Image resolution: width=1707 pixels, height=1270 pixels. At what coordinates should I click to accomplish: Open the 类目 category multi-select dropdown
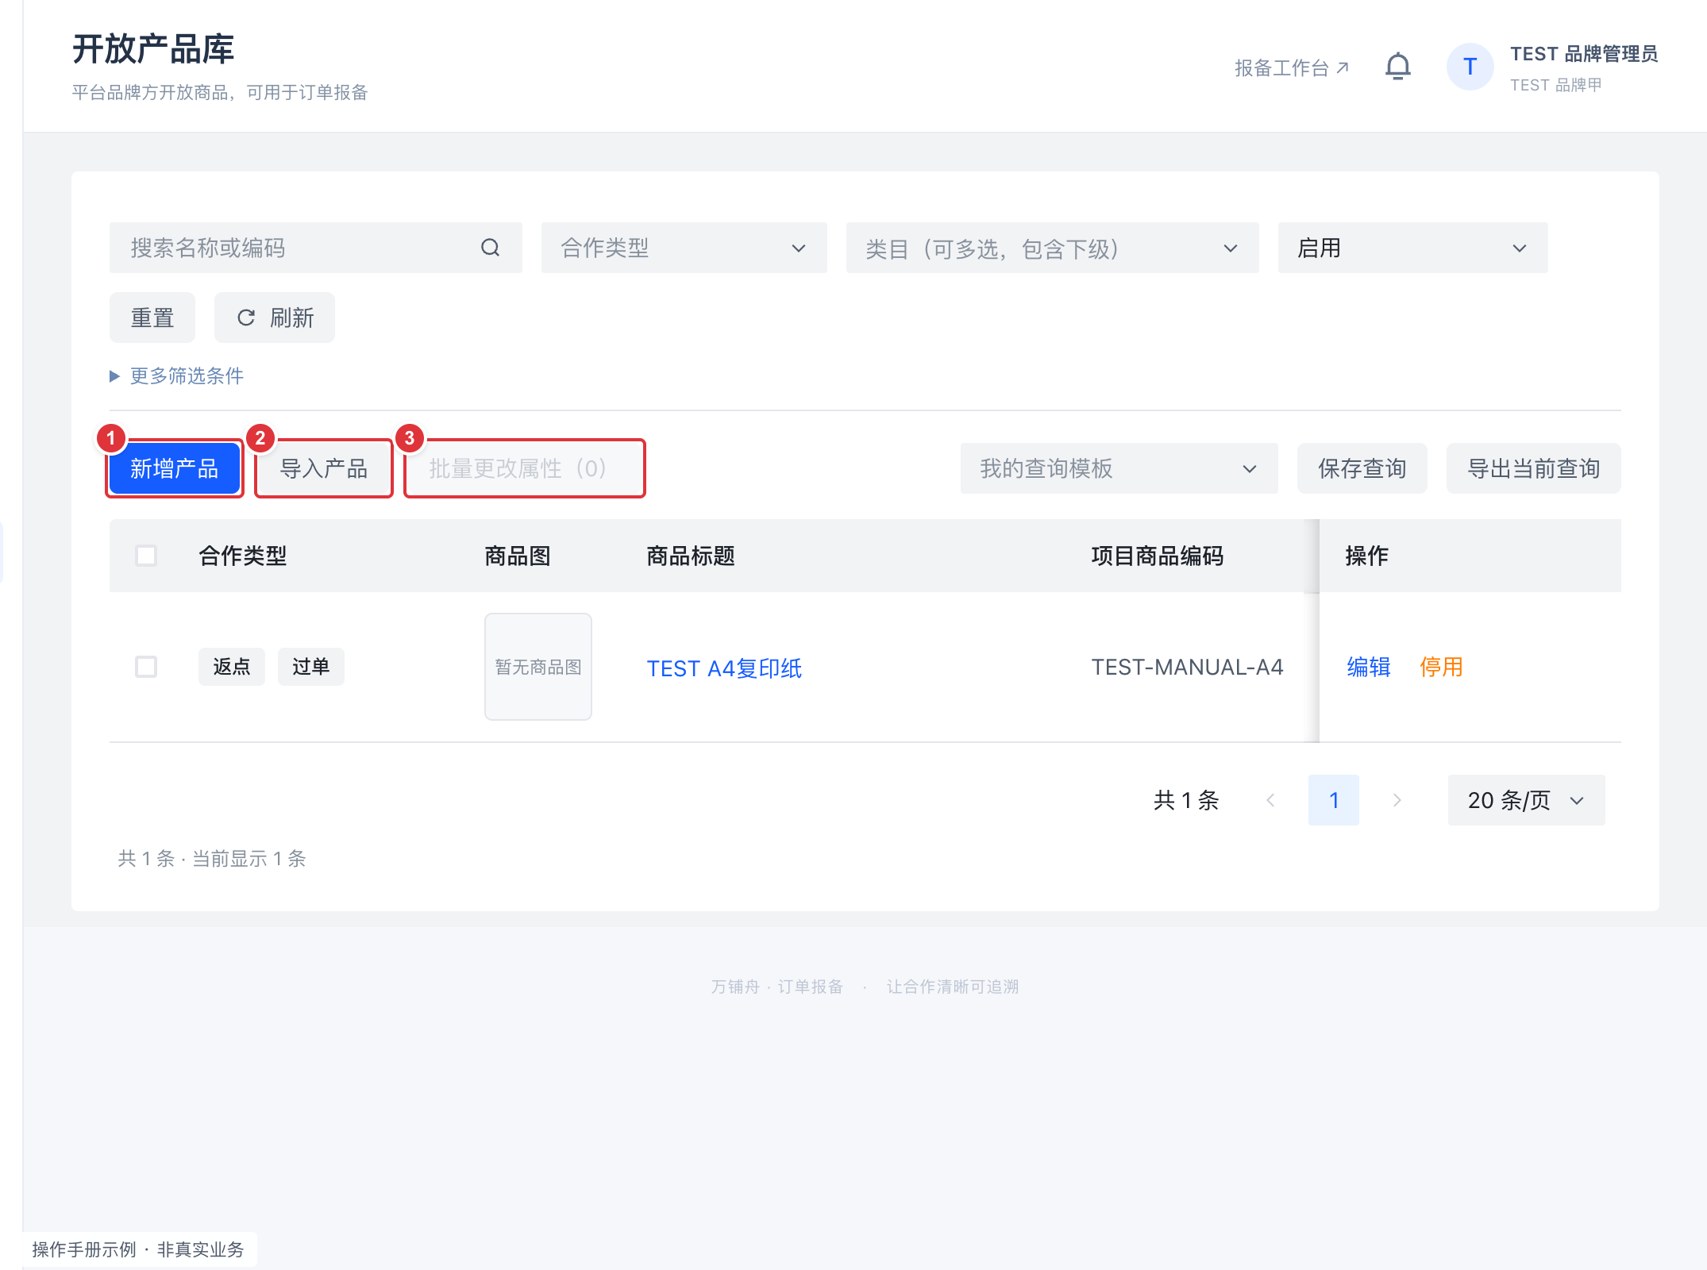click(x=1053, y=248)
